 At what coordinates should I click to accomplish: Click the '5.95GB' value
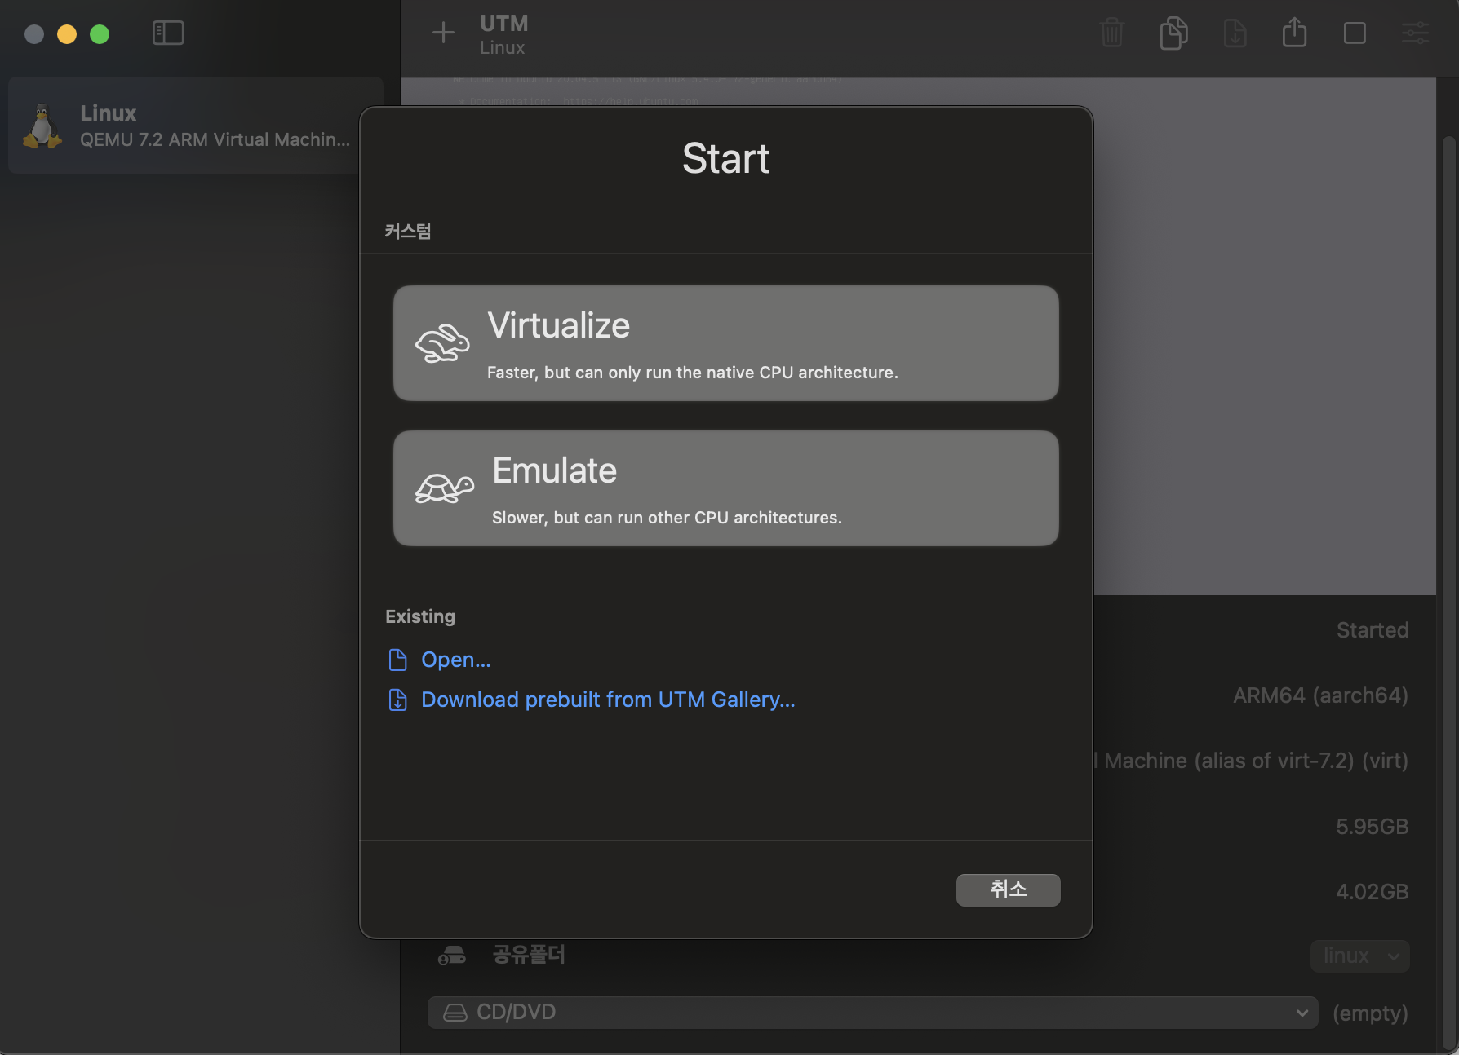click(1373, 827)
